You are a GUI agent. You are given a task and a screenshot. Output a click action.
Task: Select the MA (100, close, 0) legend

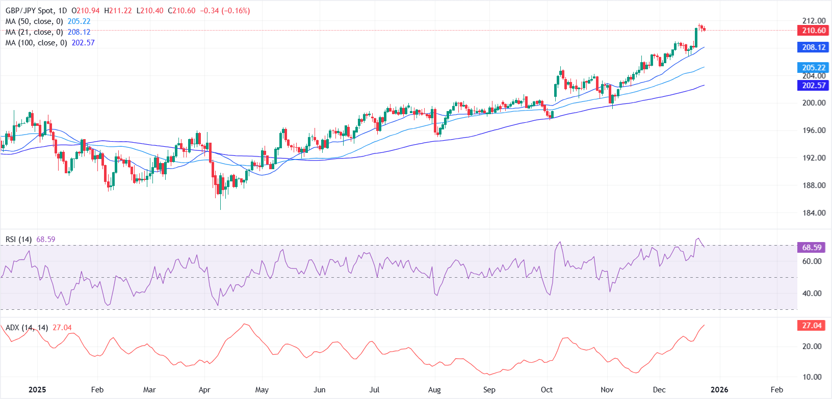click(x=36, y=43)
